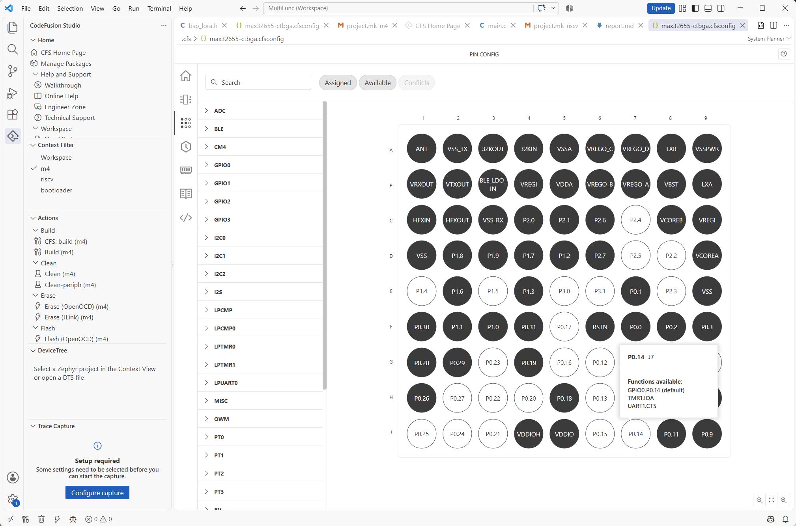Screen dimensions: 796x526
Task: Open the Generate Code icon in sidebar
Action: 186,218
